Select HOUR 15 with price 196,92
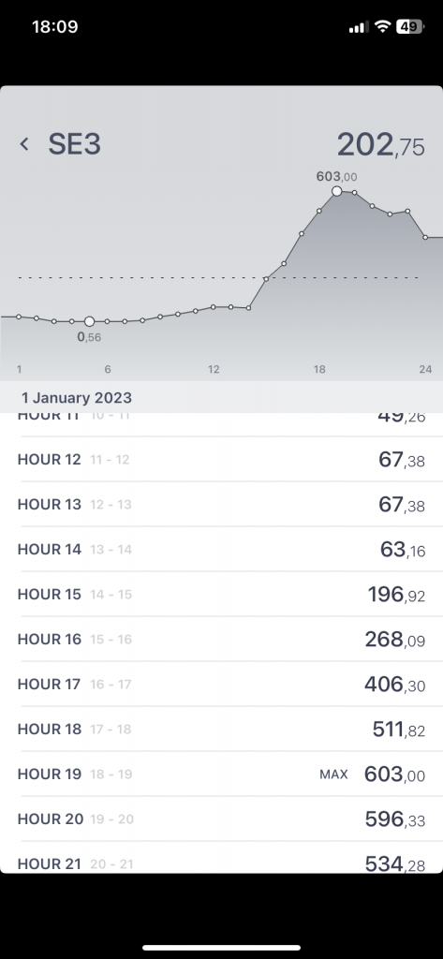Screen dimensions: 443x959 [221, 595]
